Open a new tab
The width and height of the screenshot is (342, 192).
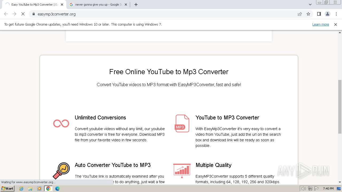(136, 5)
